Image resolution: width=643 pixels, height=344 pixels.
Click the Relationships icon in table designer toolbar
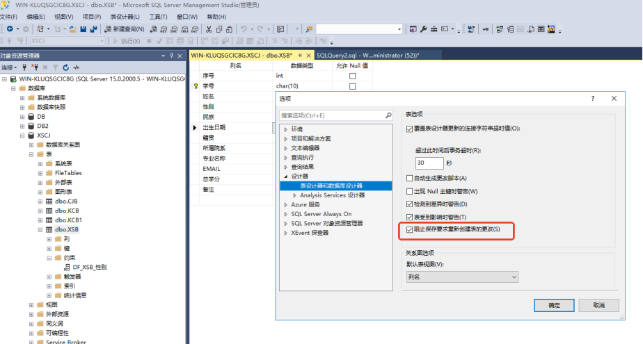(x=500, y=29)
